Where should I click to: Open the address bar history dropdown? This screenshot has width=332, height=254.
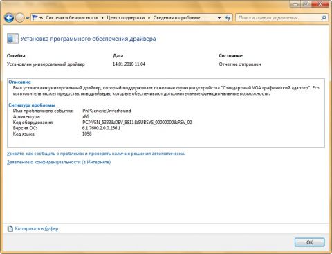(x=219, y=18)
